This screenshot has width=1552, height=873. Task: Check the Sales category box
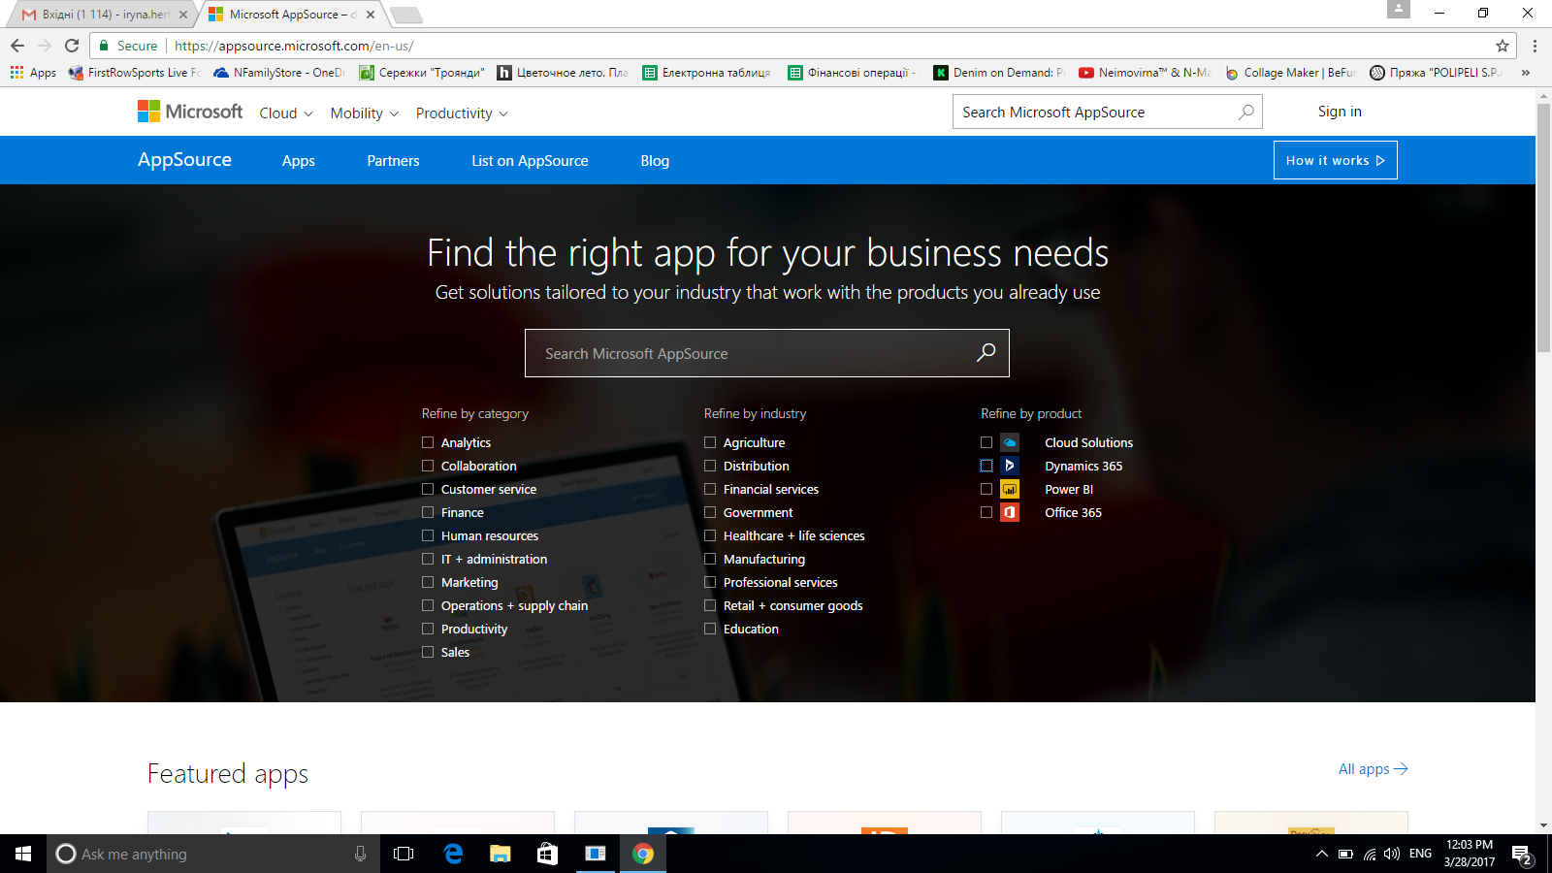428,652
